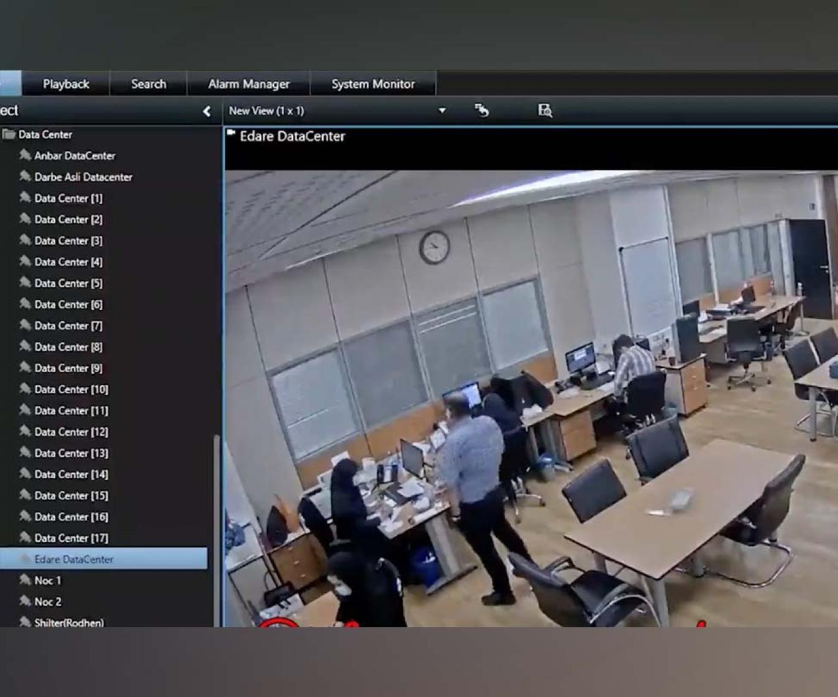Click camera icon next to Data Center [12]

pyautogui.click(x=25, y=432)
